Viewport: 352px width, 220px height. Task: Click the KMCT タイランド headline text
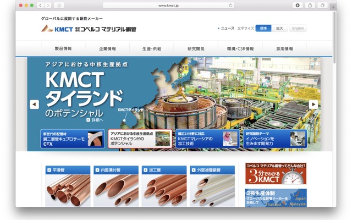coord(84,89)
